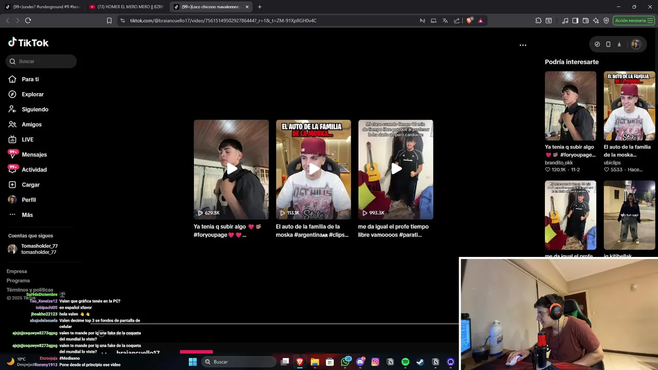Play the "El auto de la familia" center video

(314, 169)
